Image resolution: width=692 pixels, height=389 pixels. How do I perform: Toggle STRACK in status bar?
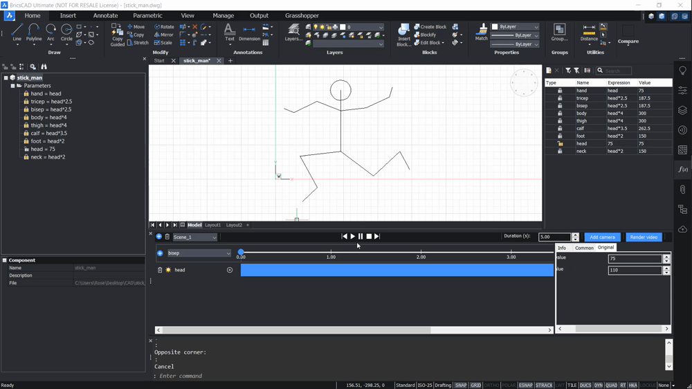[x=544, y=385]
